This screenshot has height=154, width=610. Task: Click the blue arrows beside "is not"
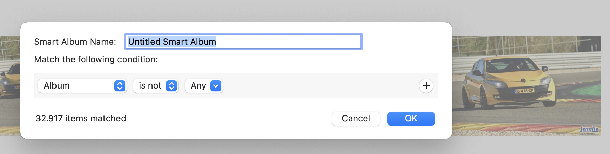click(x=172, y=86)
